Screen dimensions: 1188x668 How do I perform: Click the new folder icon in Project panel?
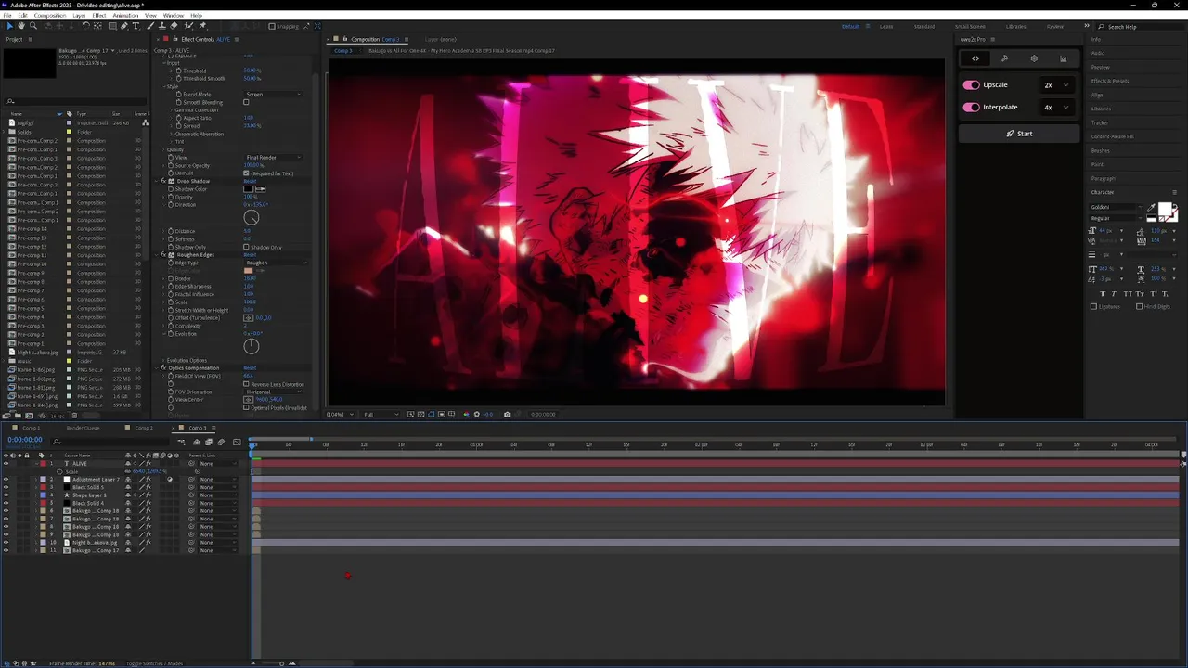pos(18,416)
